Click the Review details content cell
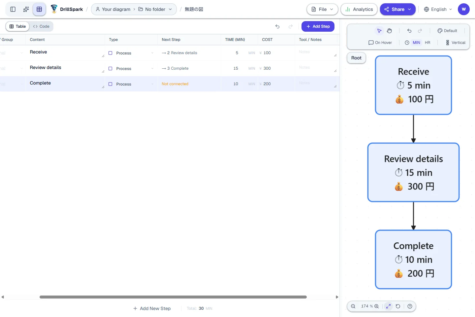Viewport: 475px width, 317px height. pos(65,68)
